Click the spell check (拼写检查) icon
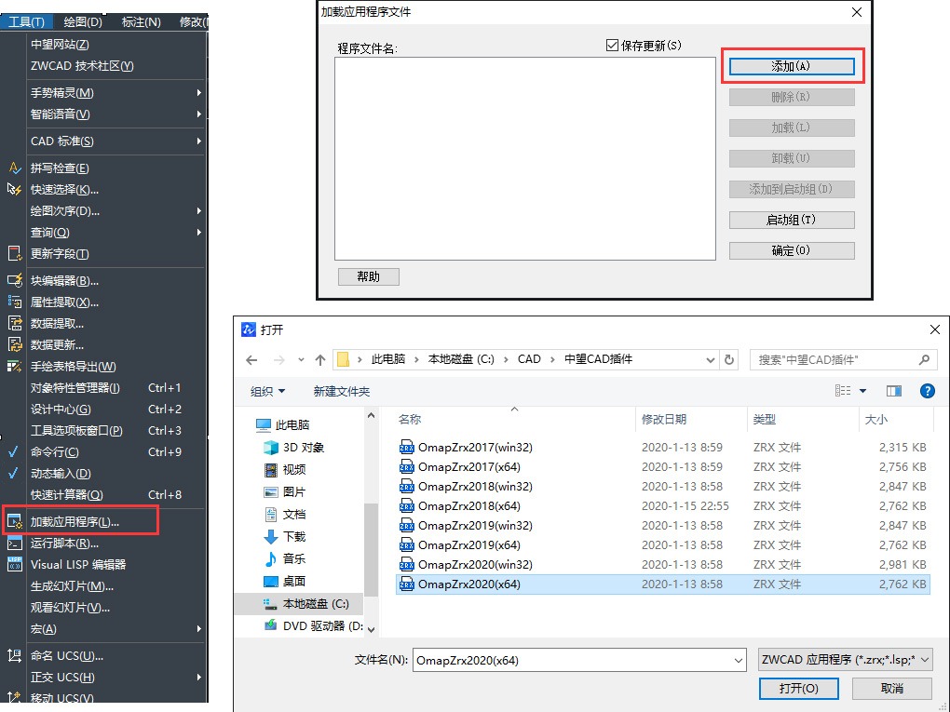 point(14,168)
